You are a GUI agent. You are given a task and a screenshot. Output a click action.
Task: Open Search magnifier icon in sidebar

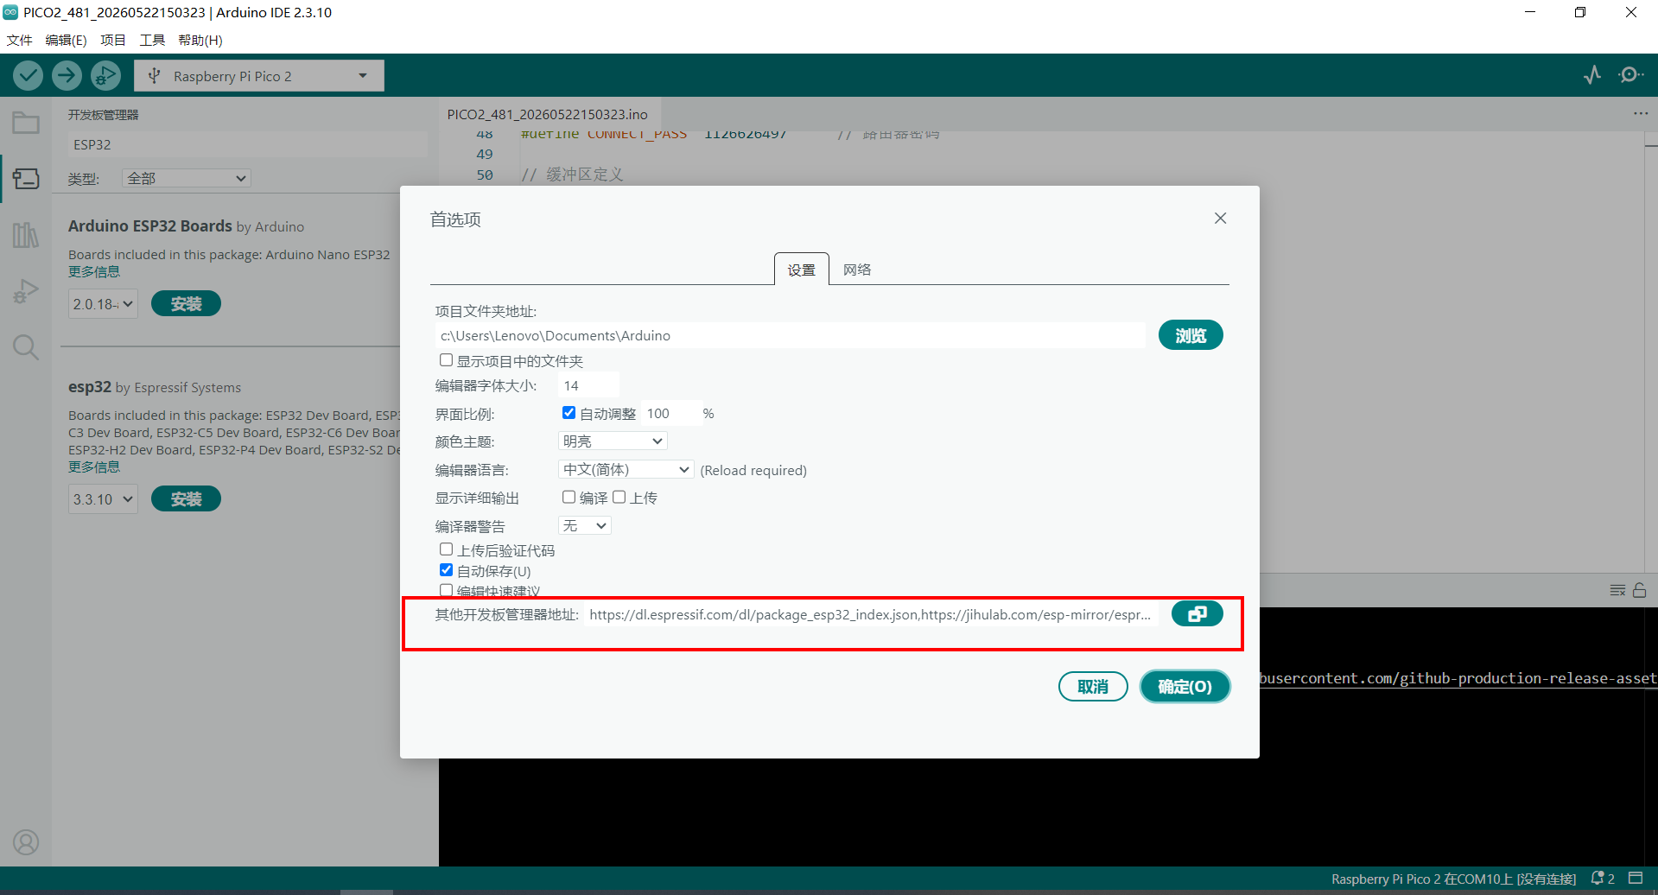point(26,347)
